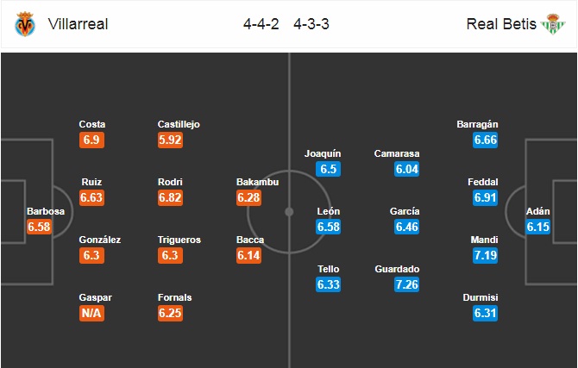
Task: Select Joaquín's 6.5 rating badge
Action: click(328, 169)
